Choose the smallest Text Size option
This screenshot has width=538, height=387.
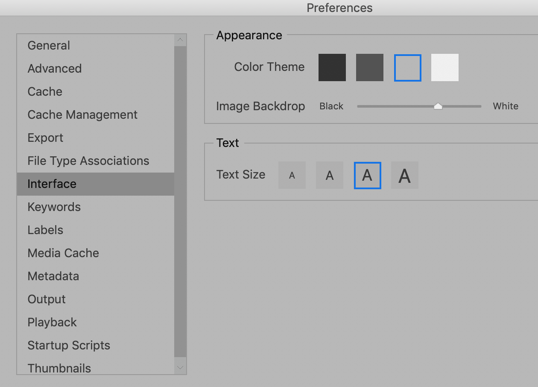pyautogui.click(x=292, y=175)
